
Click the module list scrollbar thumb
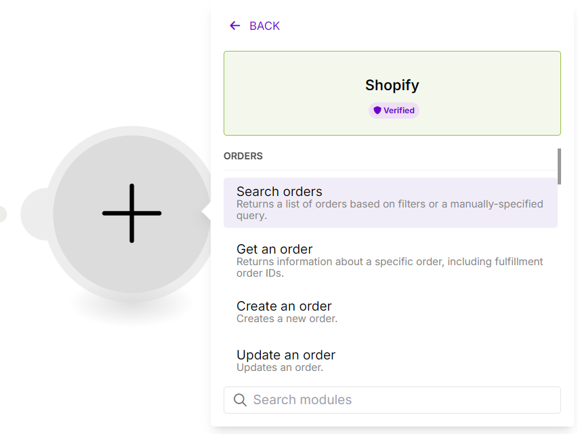559,166
